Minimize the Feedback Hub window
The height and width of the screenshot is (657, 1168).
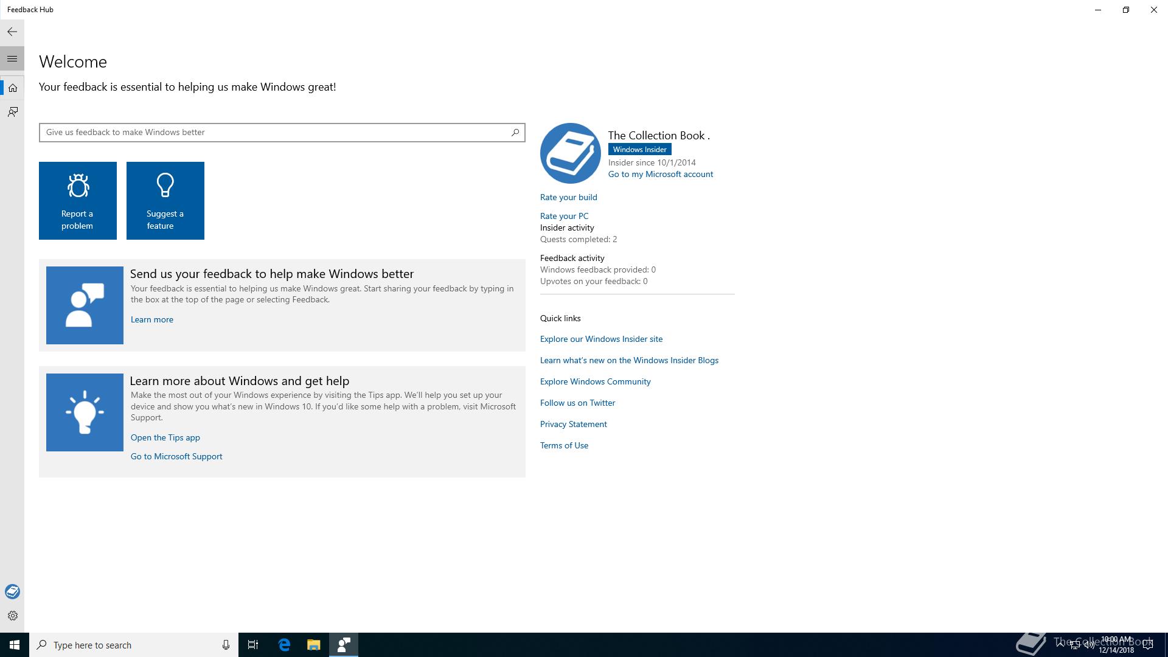click(1098, 10)
